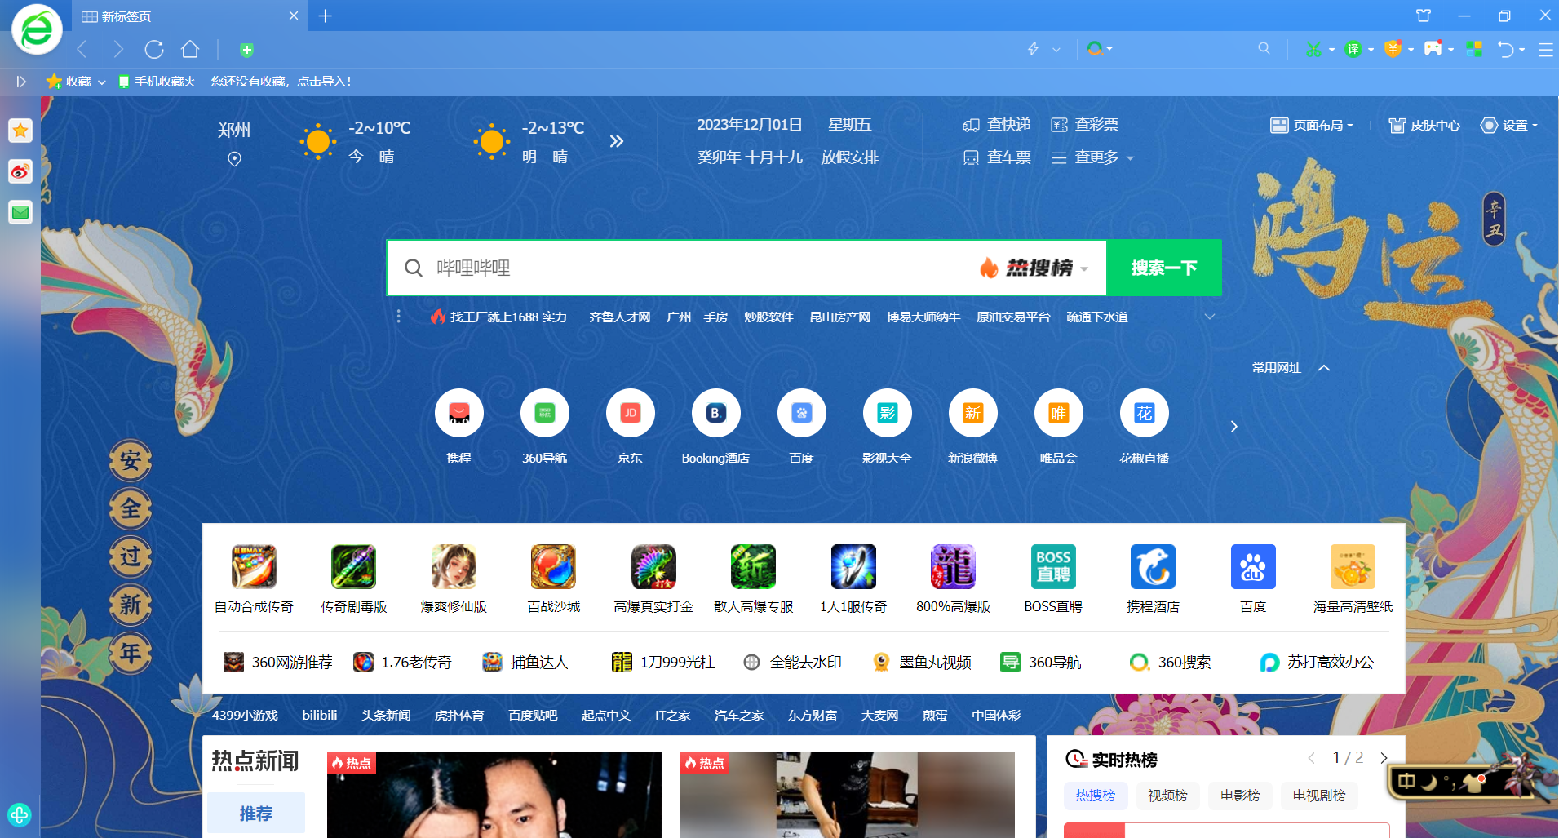Image resolution: width=1559 pixels, height=838 pixels.
Task: Open the 4399小游戏 link
Action: point(245,716)
